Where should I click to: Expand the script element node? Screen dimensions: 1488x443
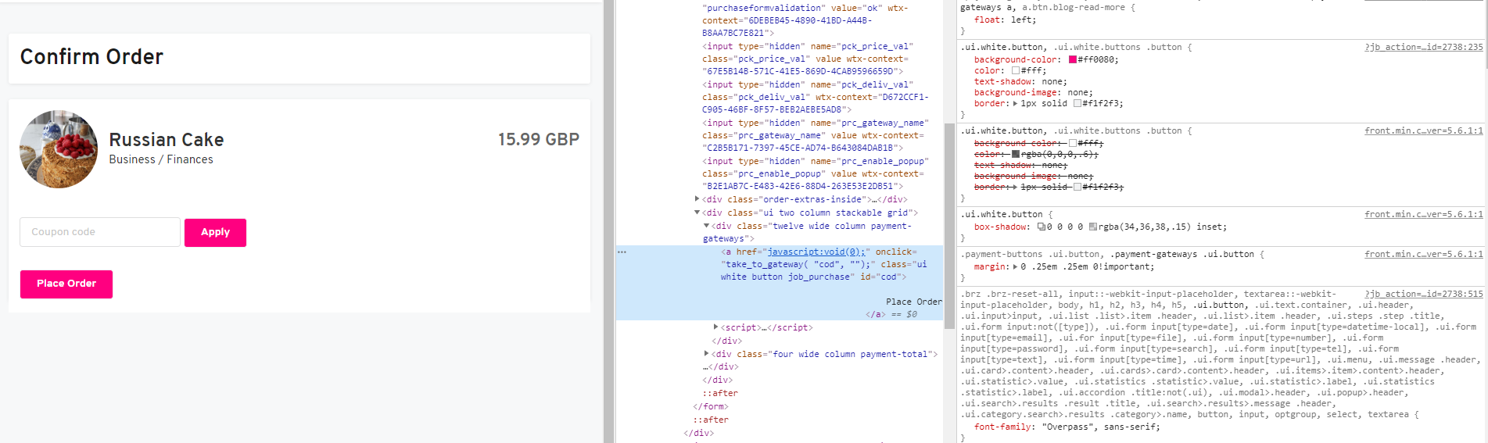point(715,327)
